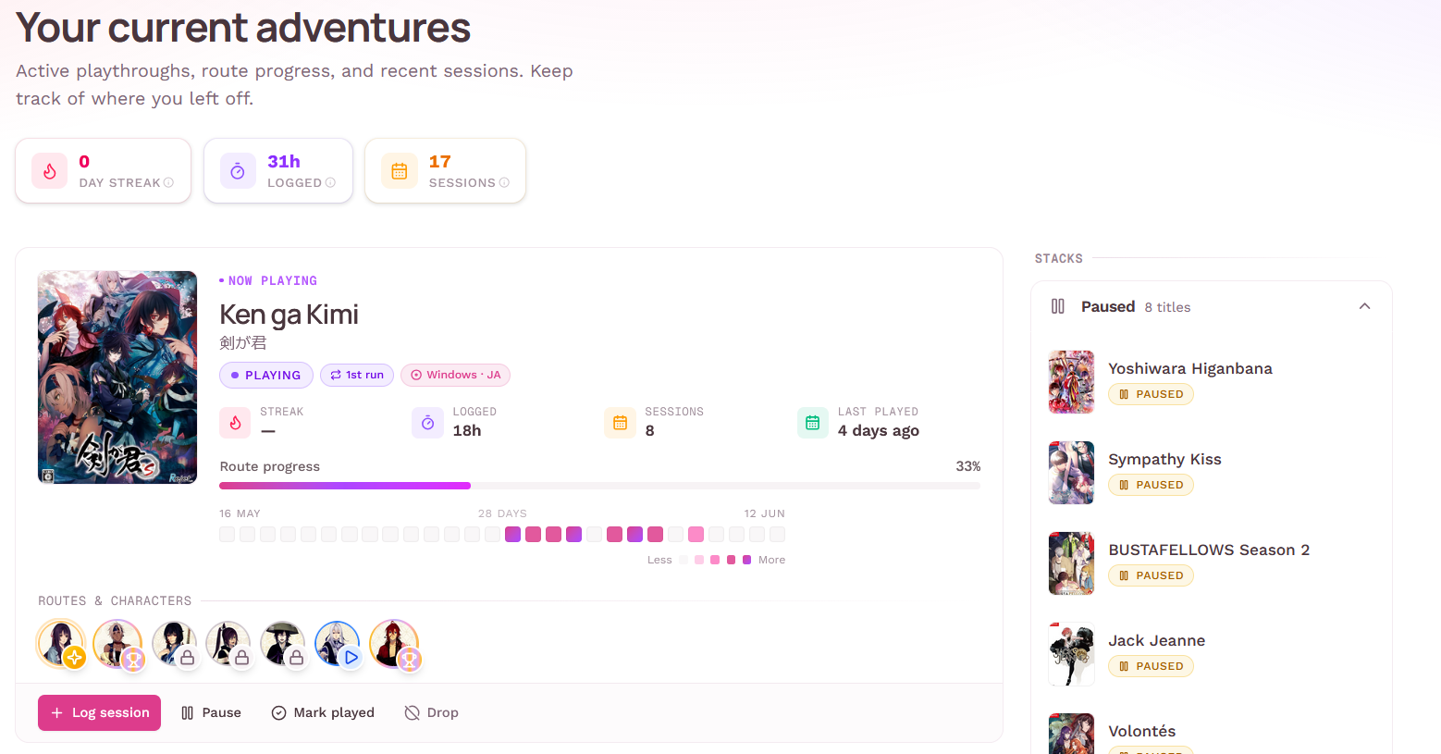
Task: Click the pause icon in the Paused stack header
Action: coord(1058,306)
